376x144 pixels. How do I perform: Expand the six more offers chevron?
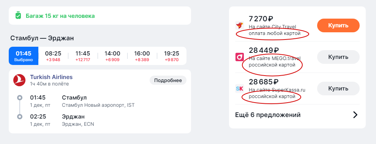[355, 115]
